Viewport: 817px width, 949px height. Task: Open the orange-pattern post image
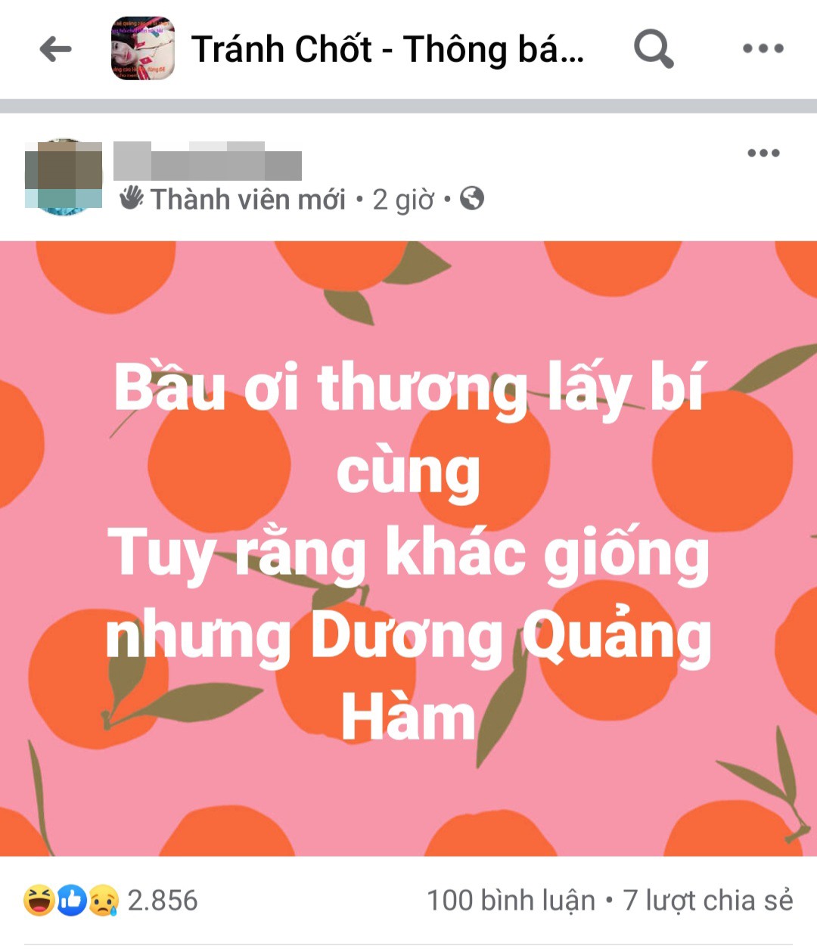[x=408, y=548]
